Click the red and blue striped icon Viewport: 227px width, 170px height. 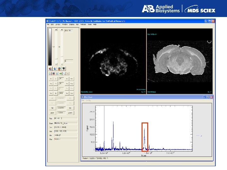[53, 73]
